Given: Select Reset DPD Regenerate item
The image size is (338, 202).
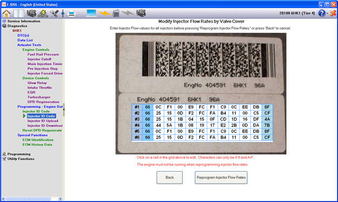Looking at the screenshot, I should [42, 130].
